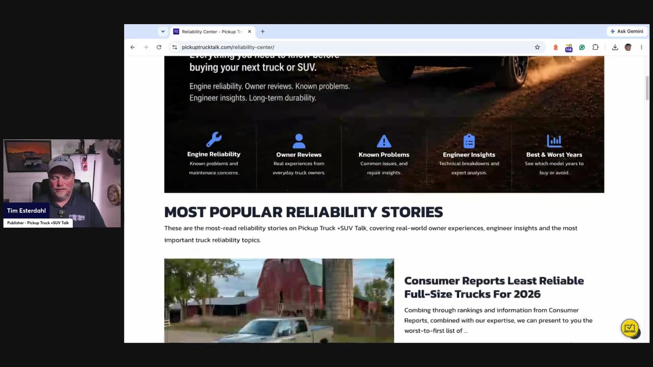Image resolution: width=653 pixels, height=367 pixels.
Task: Open the Chrome profile avatar
Action: [x=628, y=47]
